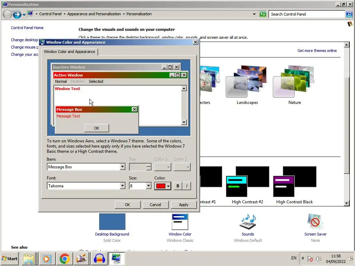The image size is (355, 266).
Task: Launch Google Chrome from taskbar
Action: click(64, 258)
